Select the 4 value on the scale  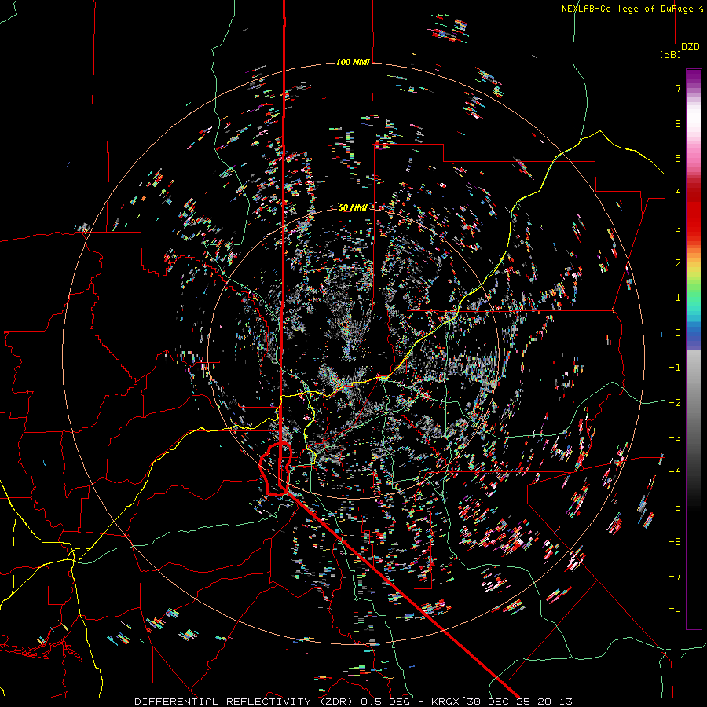(x=678, y=193)
